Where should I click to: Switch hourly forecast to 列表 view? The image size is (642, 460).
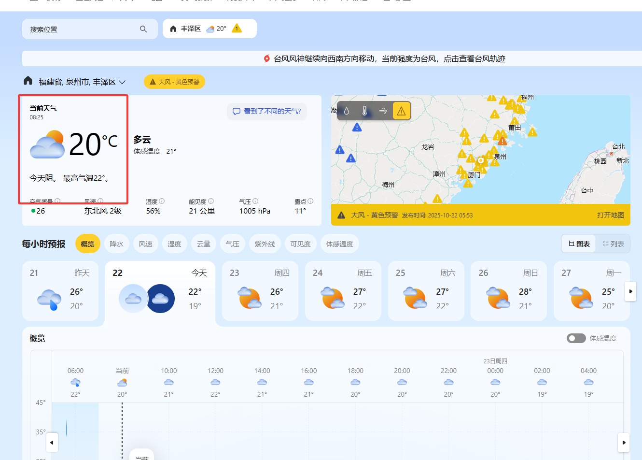point(613,244)
